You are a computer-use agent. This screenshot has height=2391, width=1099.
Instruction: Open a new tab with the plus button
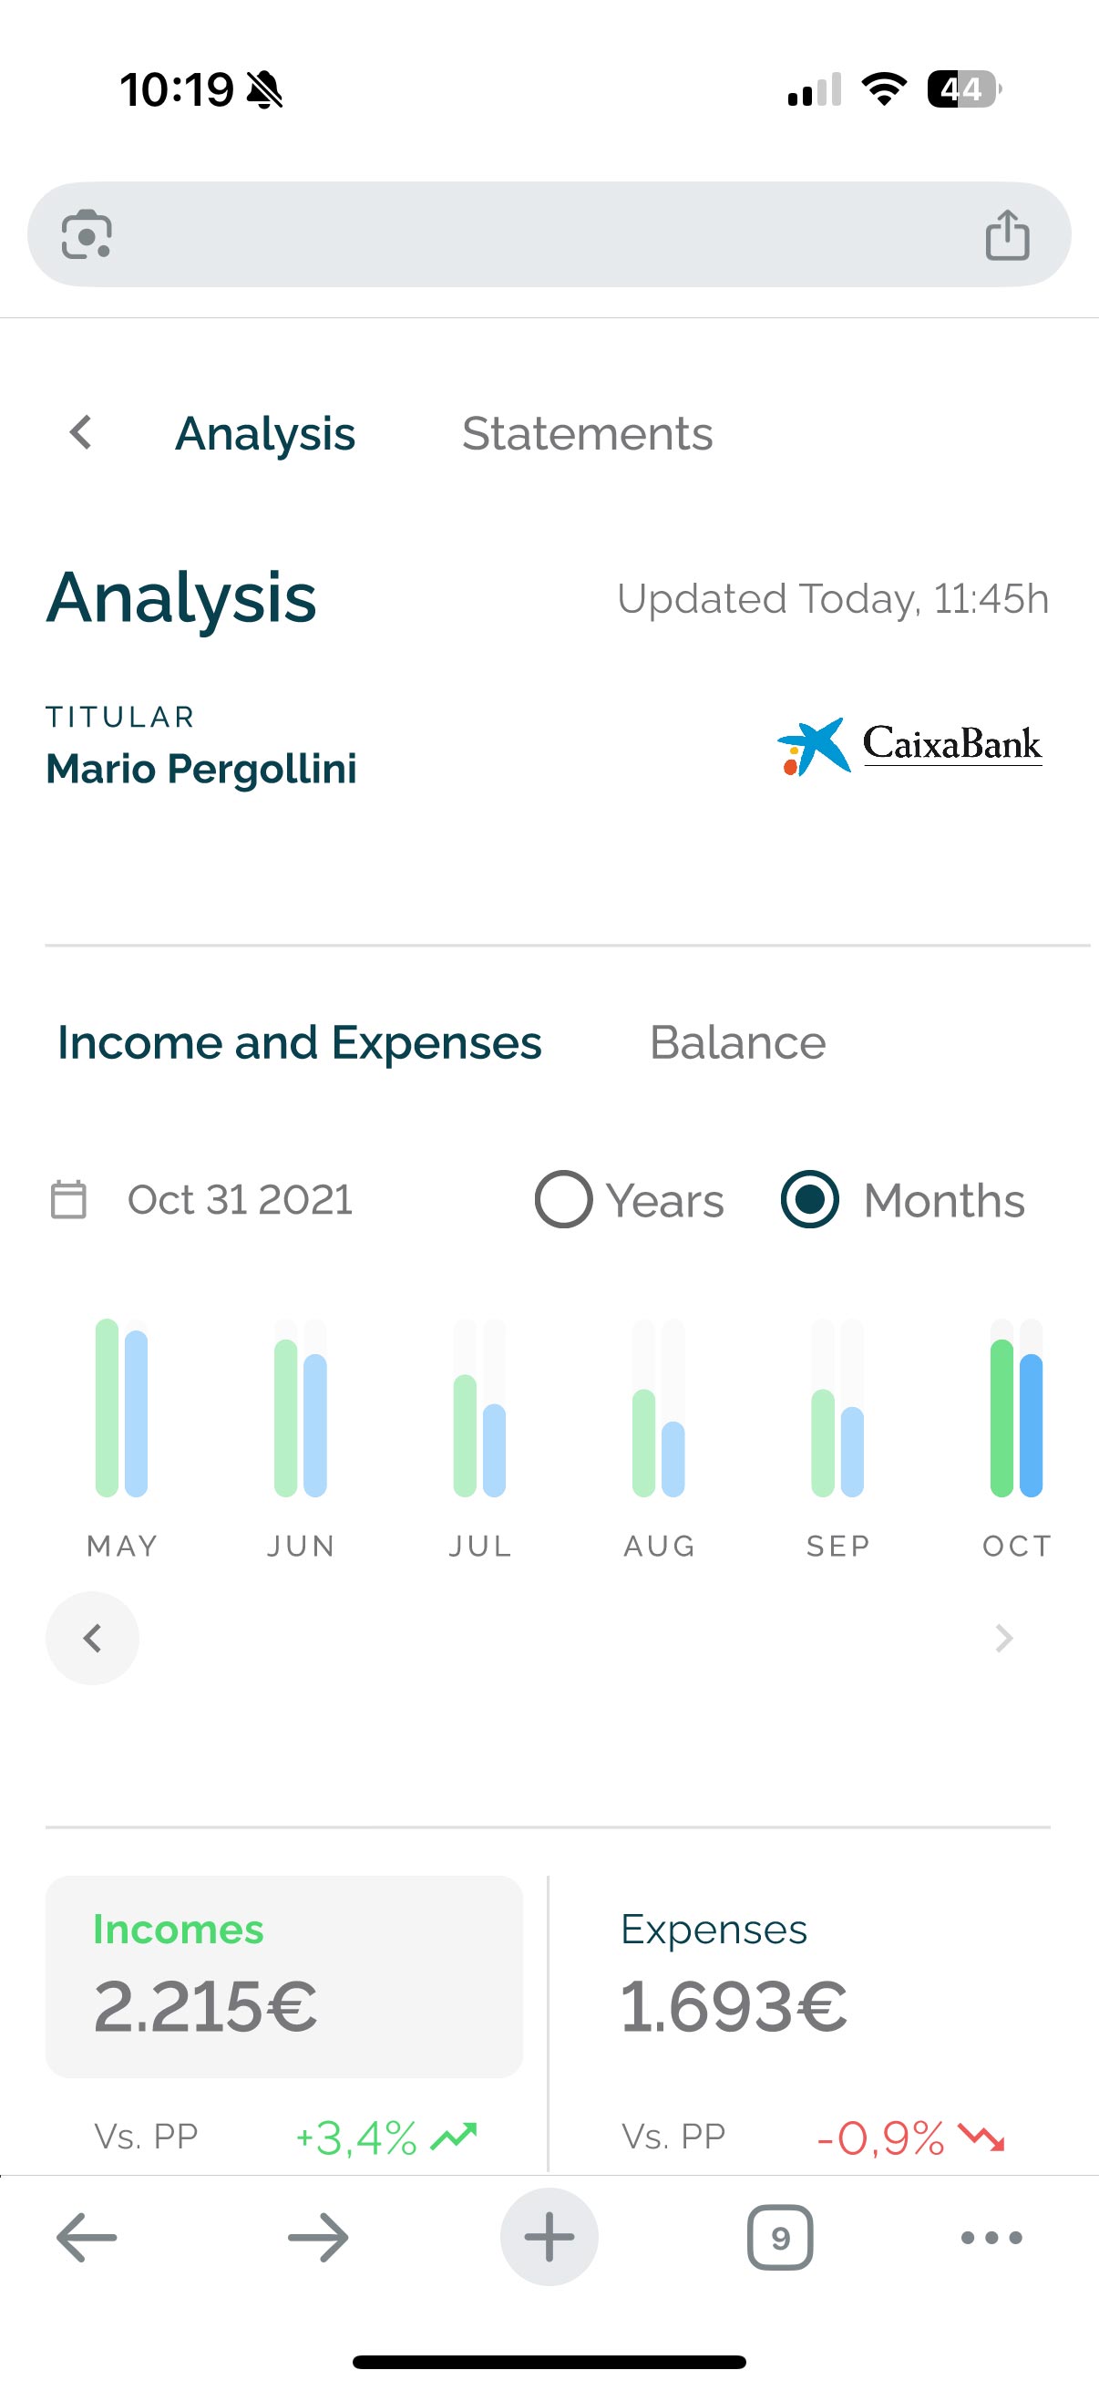(549, 2237)
